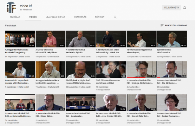Open title 'Térinformatika megjelenése a kormányzati'
The height and width of the screenshot is (126, 195).
[139, 51]
